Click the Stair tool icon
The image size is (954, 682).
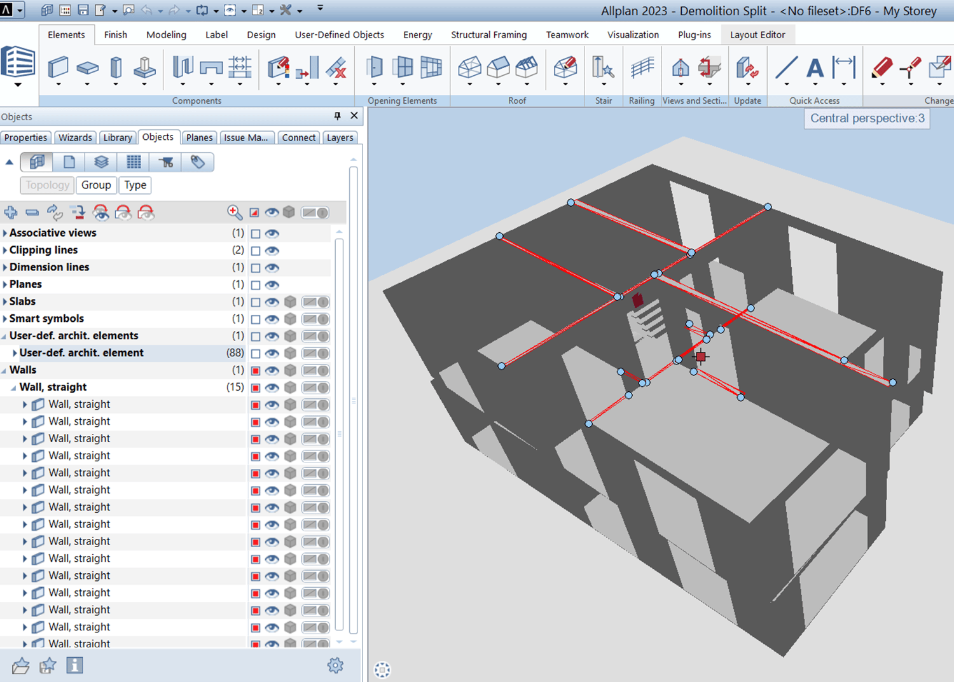(x=602, y=67)
